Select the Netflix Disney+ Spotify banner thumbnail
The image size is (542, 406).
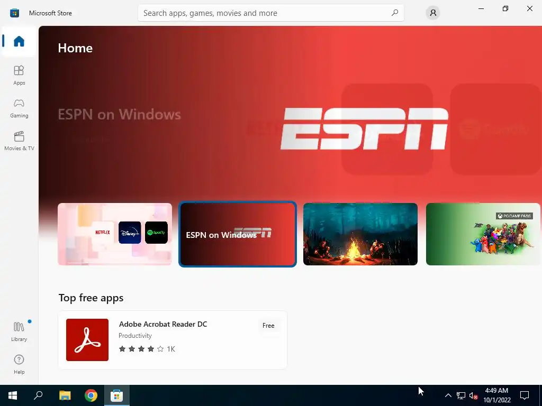pos(115,234)
